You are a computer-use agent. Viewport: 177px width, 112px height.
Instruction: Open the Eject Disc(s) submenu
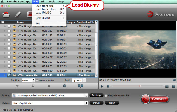(x=49, y=18)
